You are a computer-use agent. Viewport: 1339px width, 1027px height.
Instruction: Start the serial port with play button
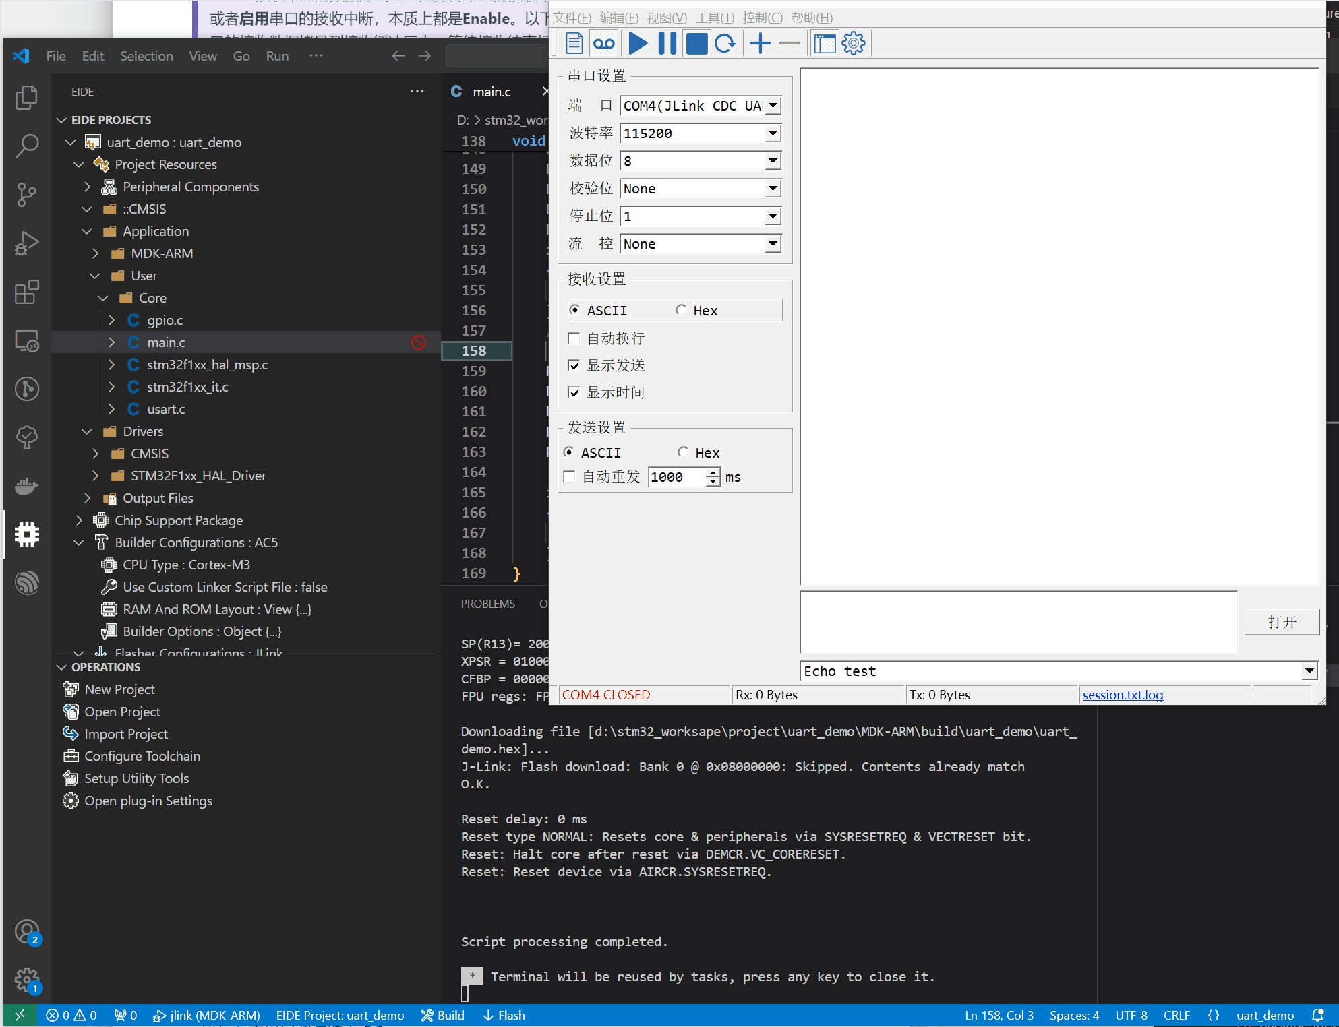638,44
